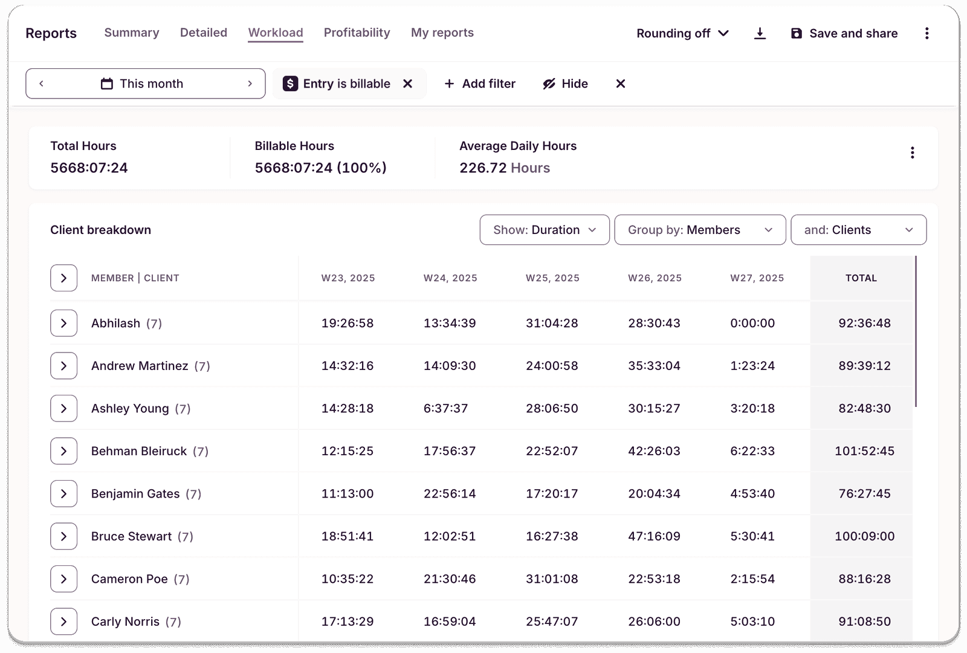Clear all filters with the X after Hide
The height and width of the screenshot is (653, 967).
tap(620, 83)
